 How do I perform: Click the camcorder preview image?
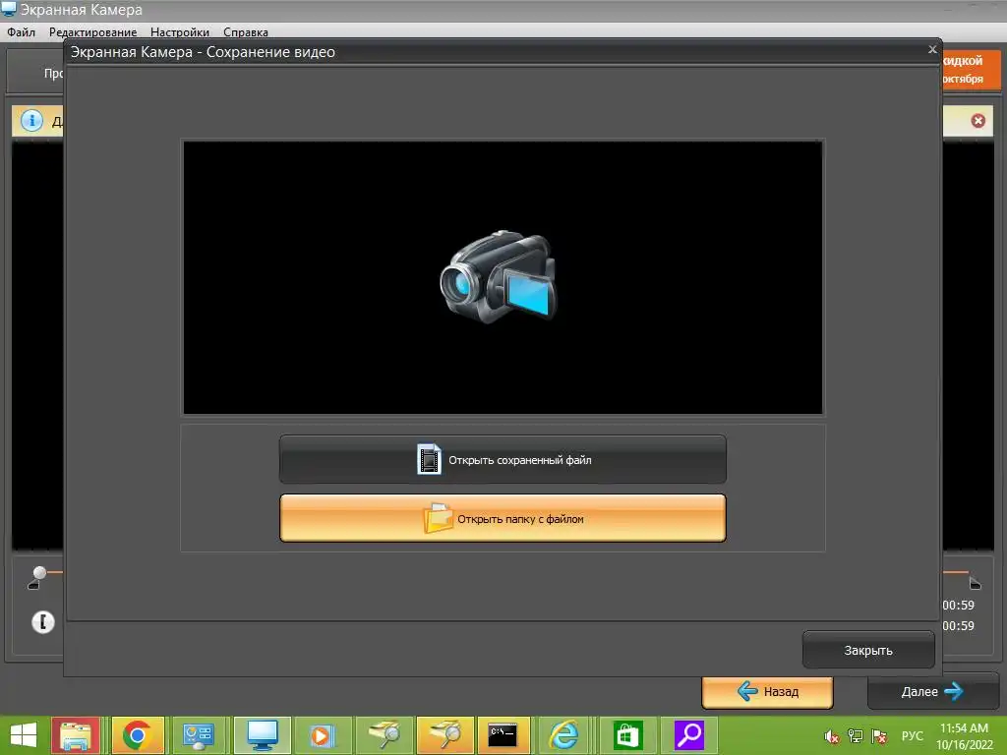(x=499, y=276)
